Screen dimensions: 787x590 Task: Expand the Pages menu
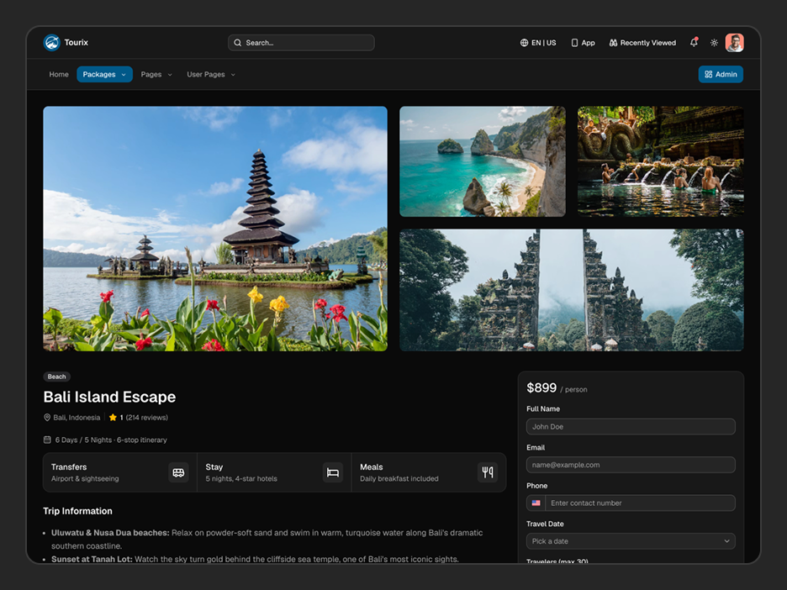(x=156, y=74)
